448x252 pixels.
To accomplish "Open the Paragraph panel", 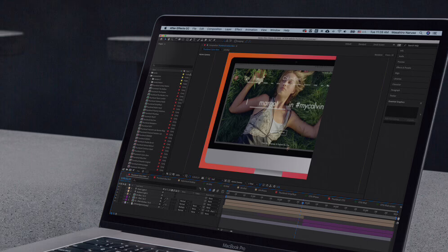I will coord(395,90).
